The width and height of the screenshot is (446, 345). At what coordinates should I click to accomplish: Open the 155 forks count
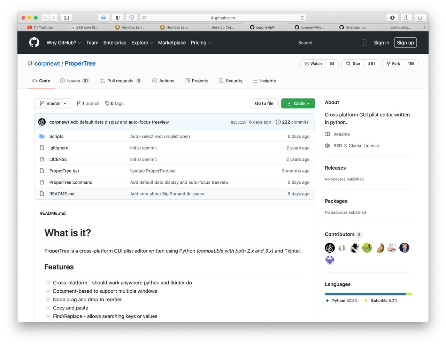click(x=411, y=63)
